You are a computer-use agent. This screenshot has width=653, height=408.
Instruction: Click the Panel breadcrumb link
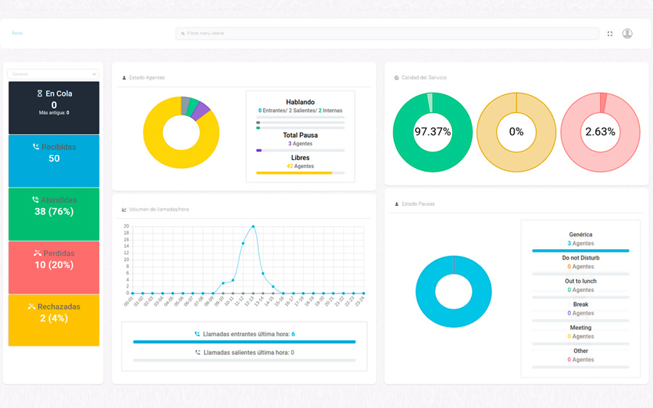point(17,33)
